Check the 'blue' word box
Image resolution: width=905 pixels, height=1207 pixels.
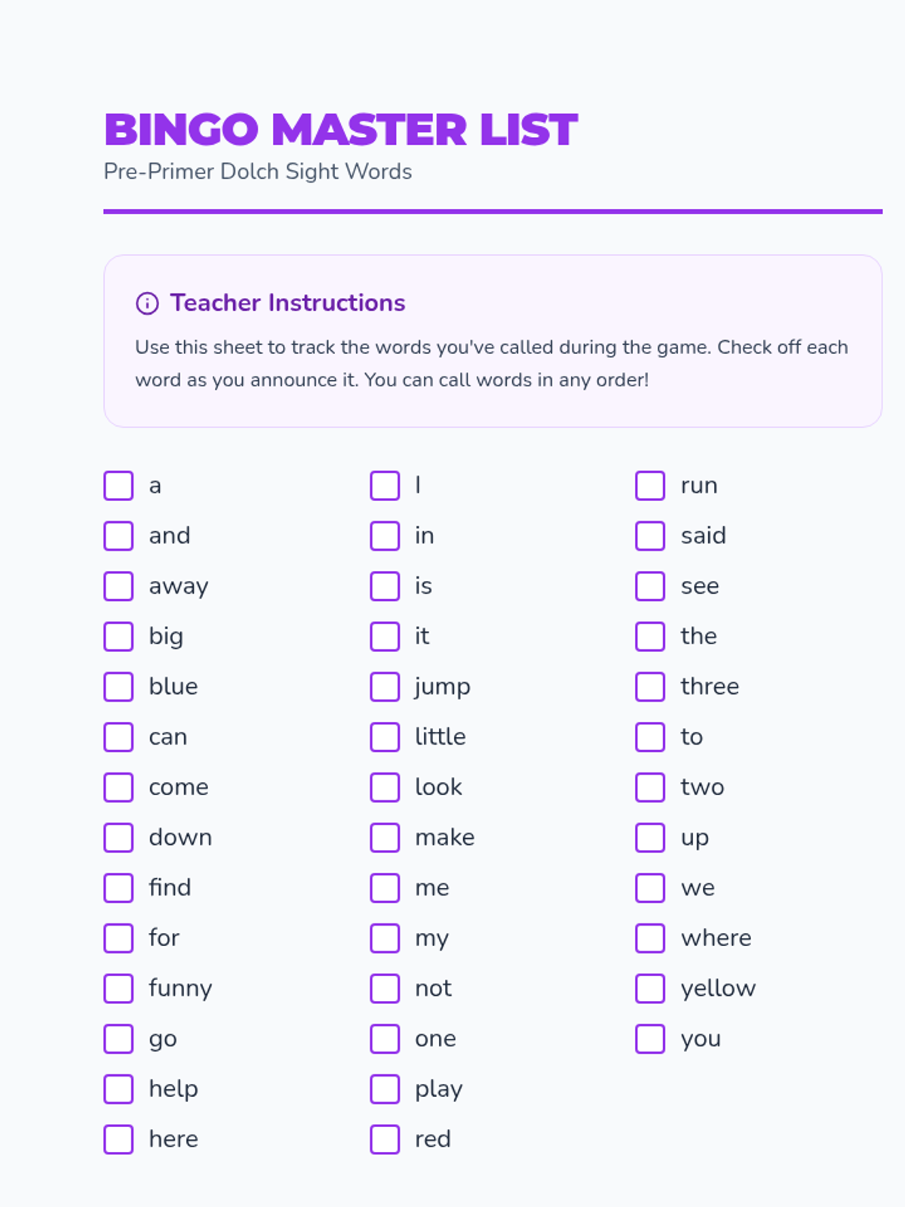pyautogui.click(x=118, y=686)
